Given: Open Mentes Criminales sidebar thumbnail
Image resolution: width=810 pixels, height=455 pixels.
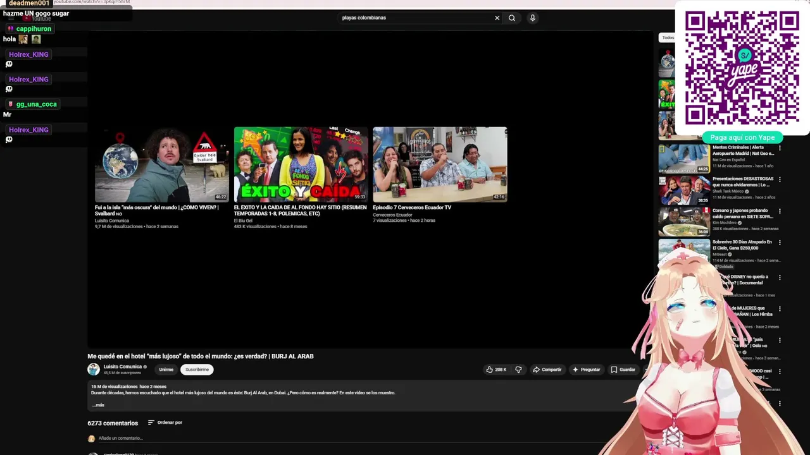Looking at the screenshot, I should [684, 159].
